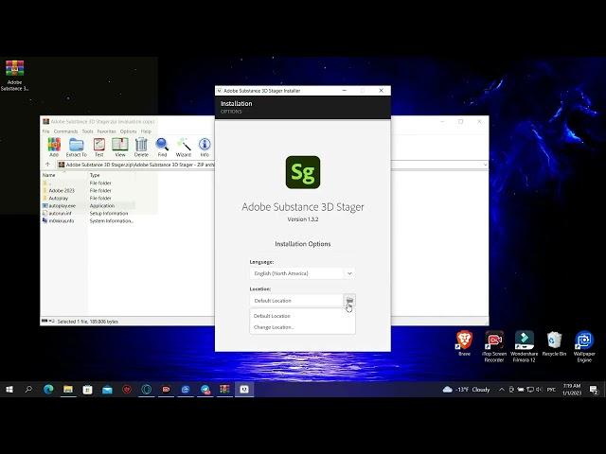Open Microsoft Store from the taskbar
This screenshot has width=606, height=454.
[x=88, y=390]
